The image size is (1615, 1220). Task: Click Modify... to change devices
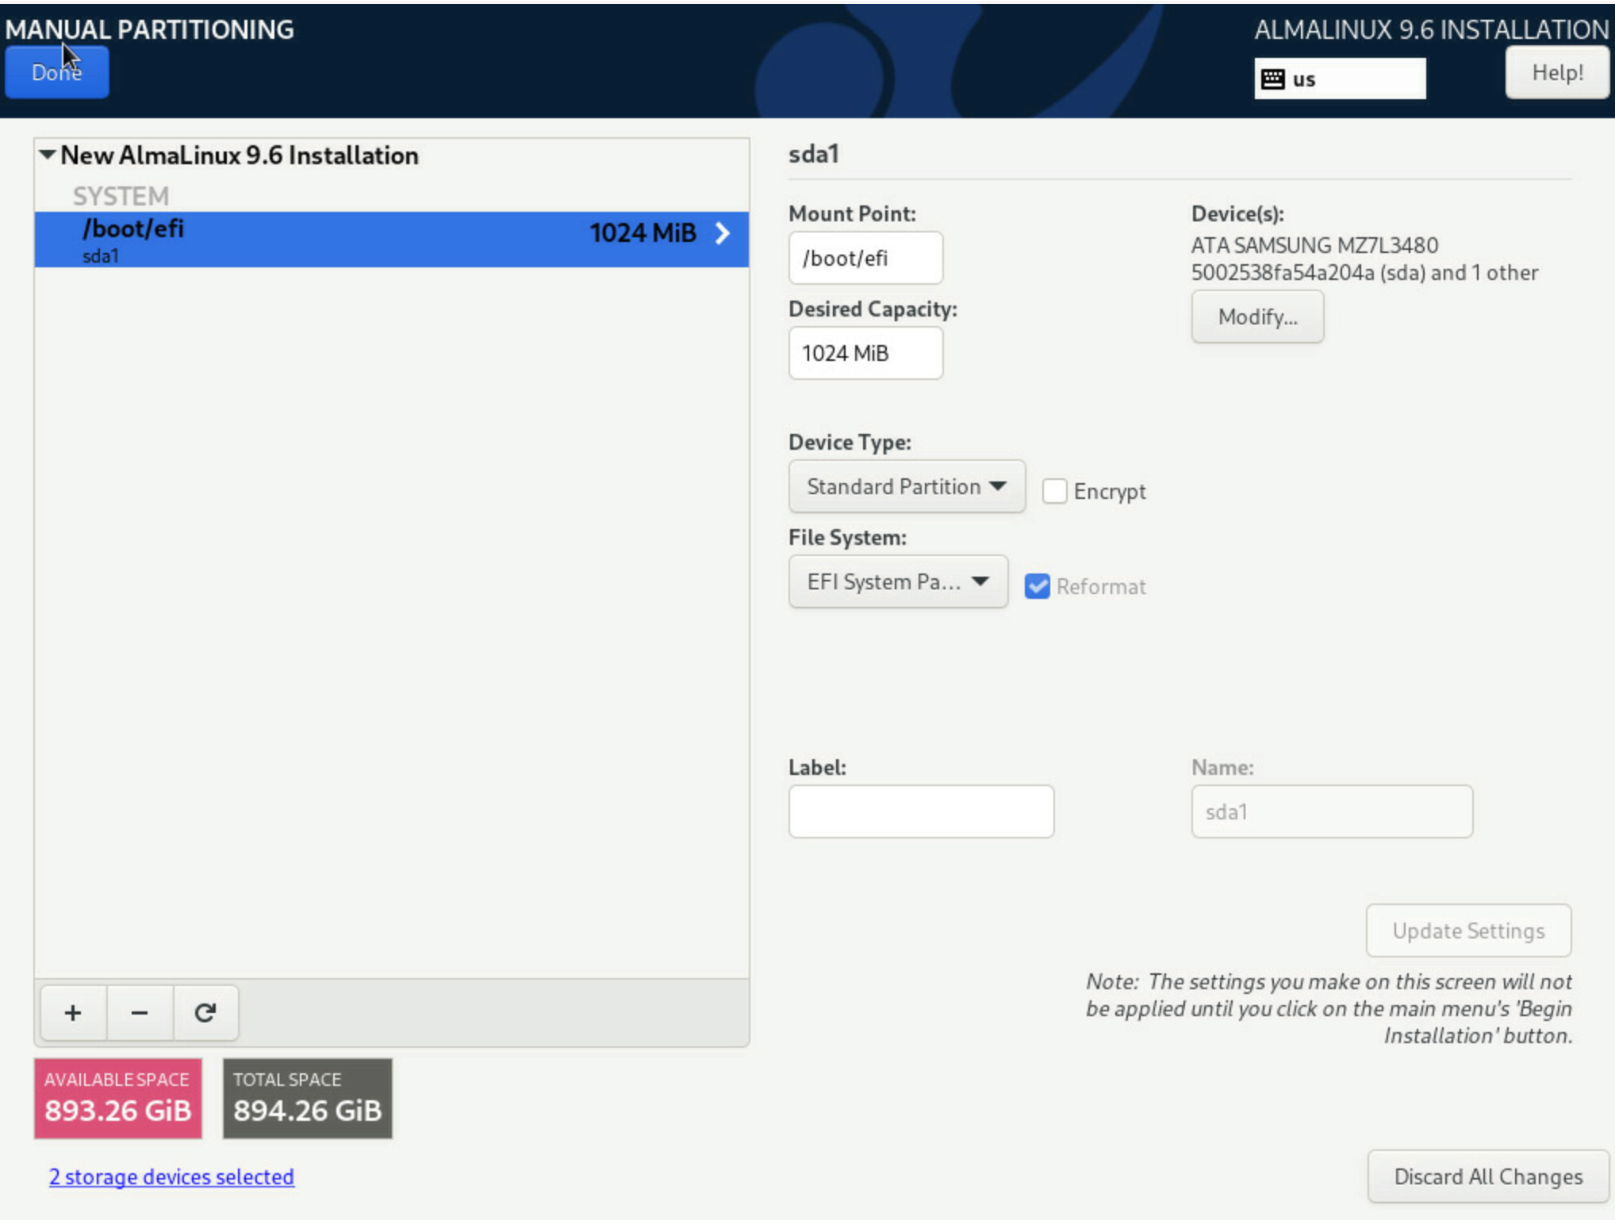click(x=1257, y=317)
